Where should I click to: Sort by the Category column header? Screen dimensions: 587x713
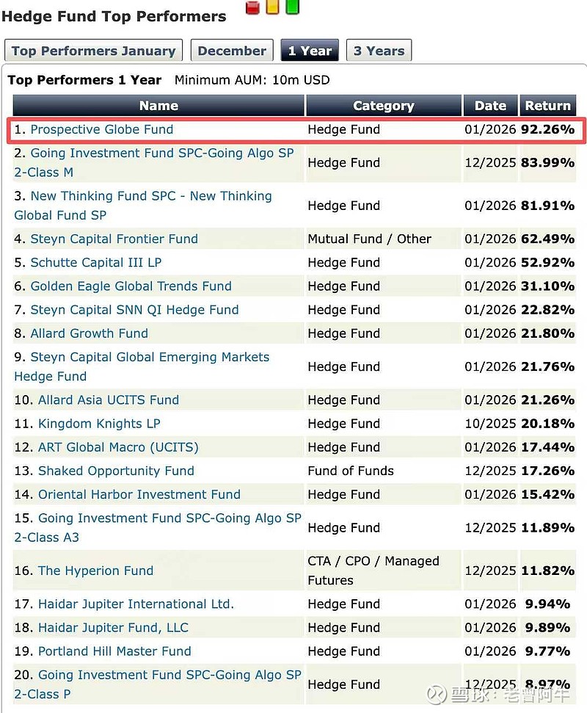[383, 106]
